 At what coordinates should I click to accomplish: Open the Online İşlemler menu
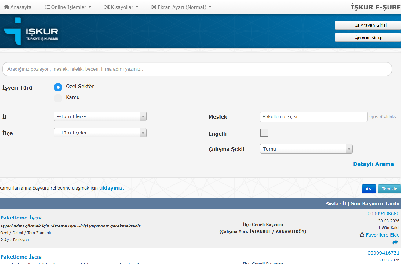pos(68,7)
